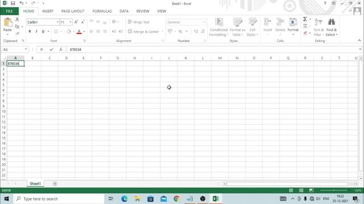The width and height of the screenshot is (364, 204).
Task: Apply the red font color
Action: click(x=79, y=32)
